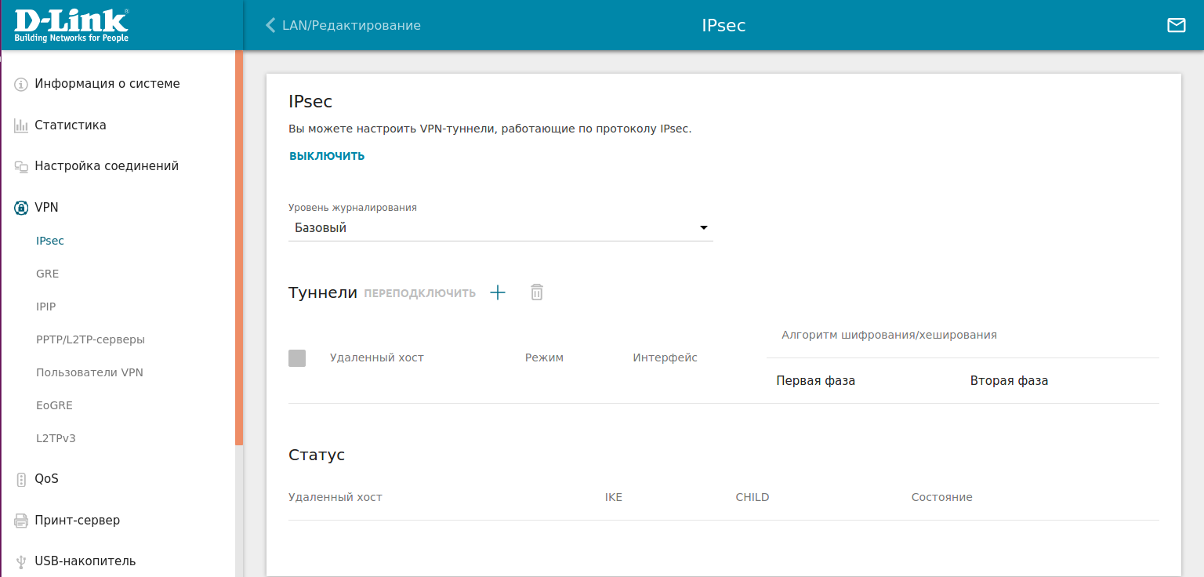Screen dimensions: 1204x577
Task: Open the Уровень журналирования dropdown
Action: pos(500,228)
